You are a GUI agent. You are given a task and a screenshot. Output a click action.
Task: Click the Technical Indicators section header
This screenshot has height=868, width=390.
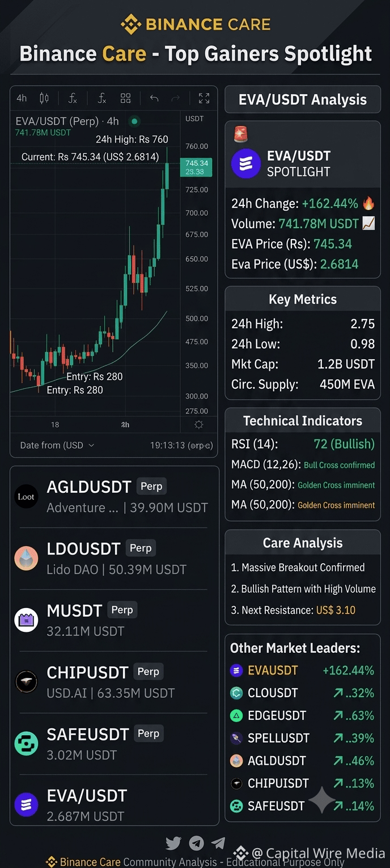[303, 421]
